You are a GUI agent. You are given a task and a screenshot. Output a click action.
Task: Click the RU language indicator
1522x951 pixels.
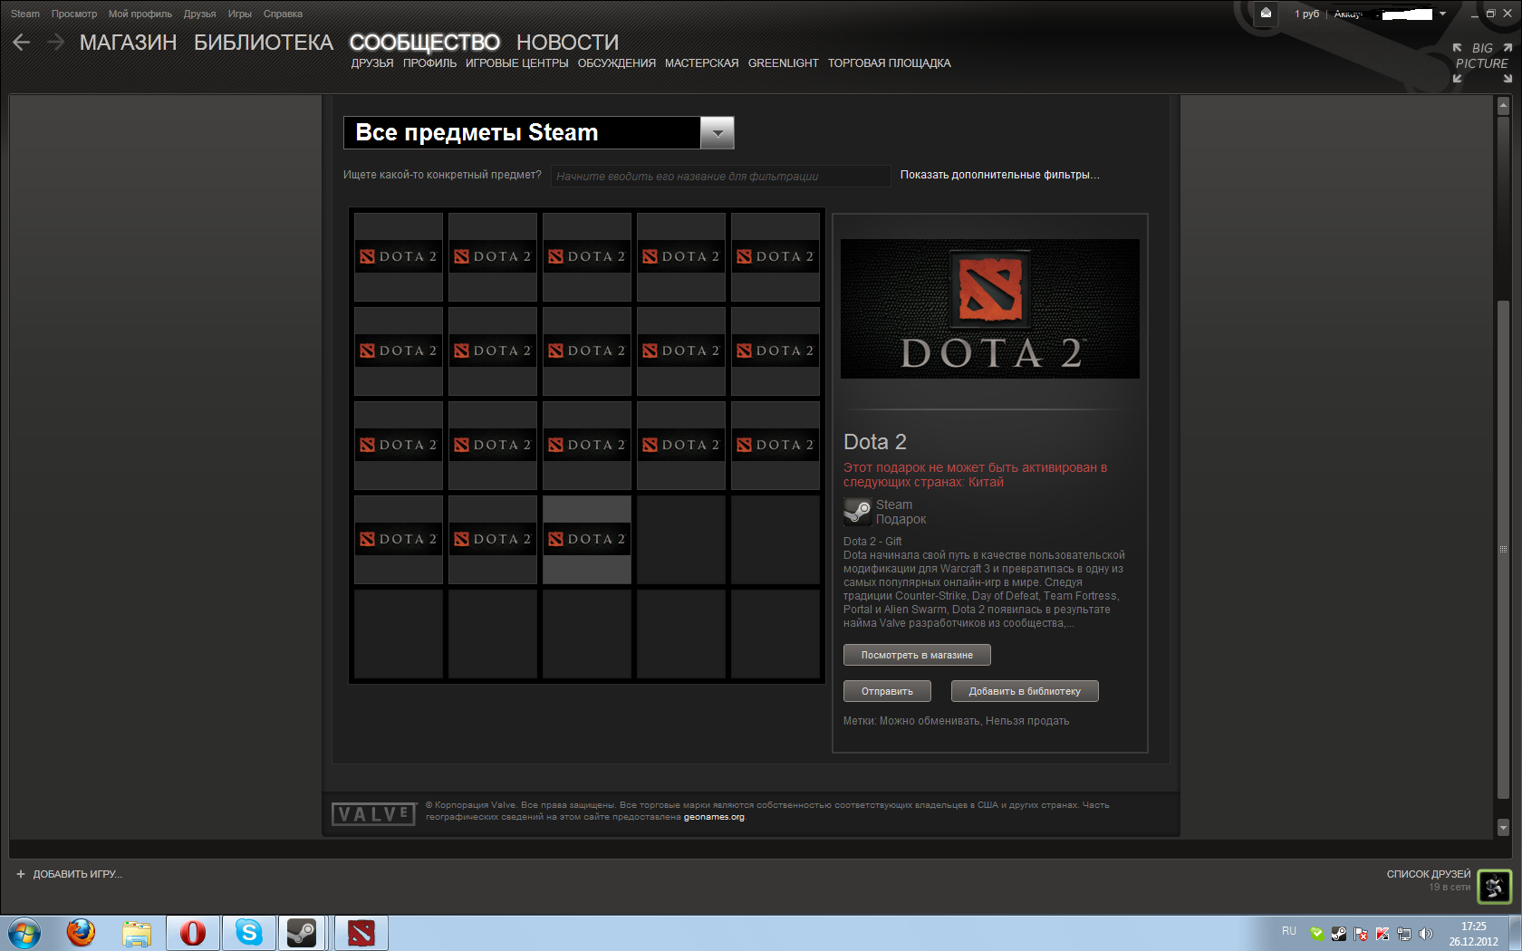point(1289,931)
